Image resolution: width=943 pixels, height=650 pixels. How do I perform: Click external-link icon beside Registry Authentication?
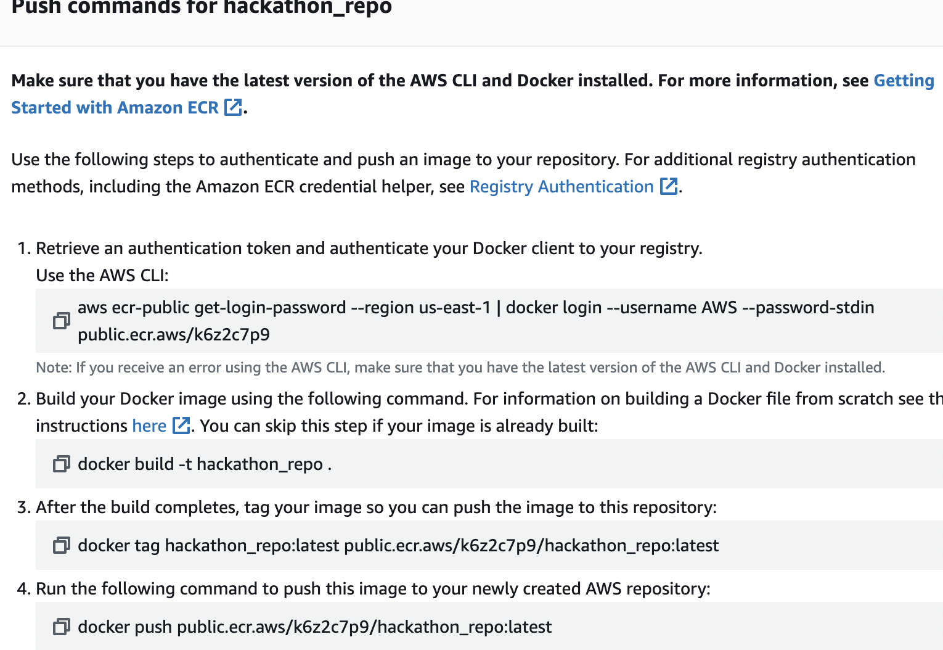669,186
